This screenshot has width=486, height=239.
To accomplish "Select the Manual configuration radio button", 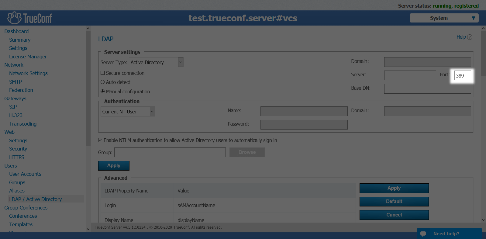I will 102,91.
